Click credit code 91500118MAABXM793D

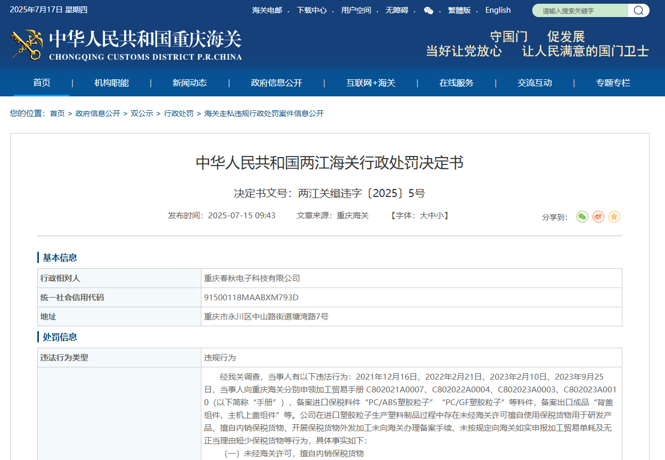point(252,298)
